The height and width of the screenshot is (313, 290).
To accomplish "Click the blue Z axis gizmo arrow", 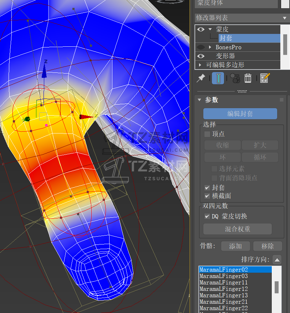I will coord(44,71).
